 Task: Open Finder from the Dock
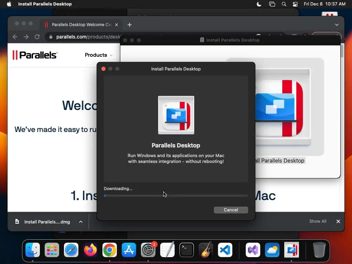click(x=33, y=250)
